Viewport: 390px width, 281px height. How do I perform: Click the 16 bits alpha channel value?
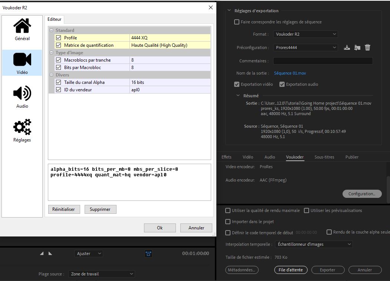[170, 82]
